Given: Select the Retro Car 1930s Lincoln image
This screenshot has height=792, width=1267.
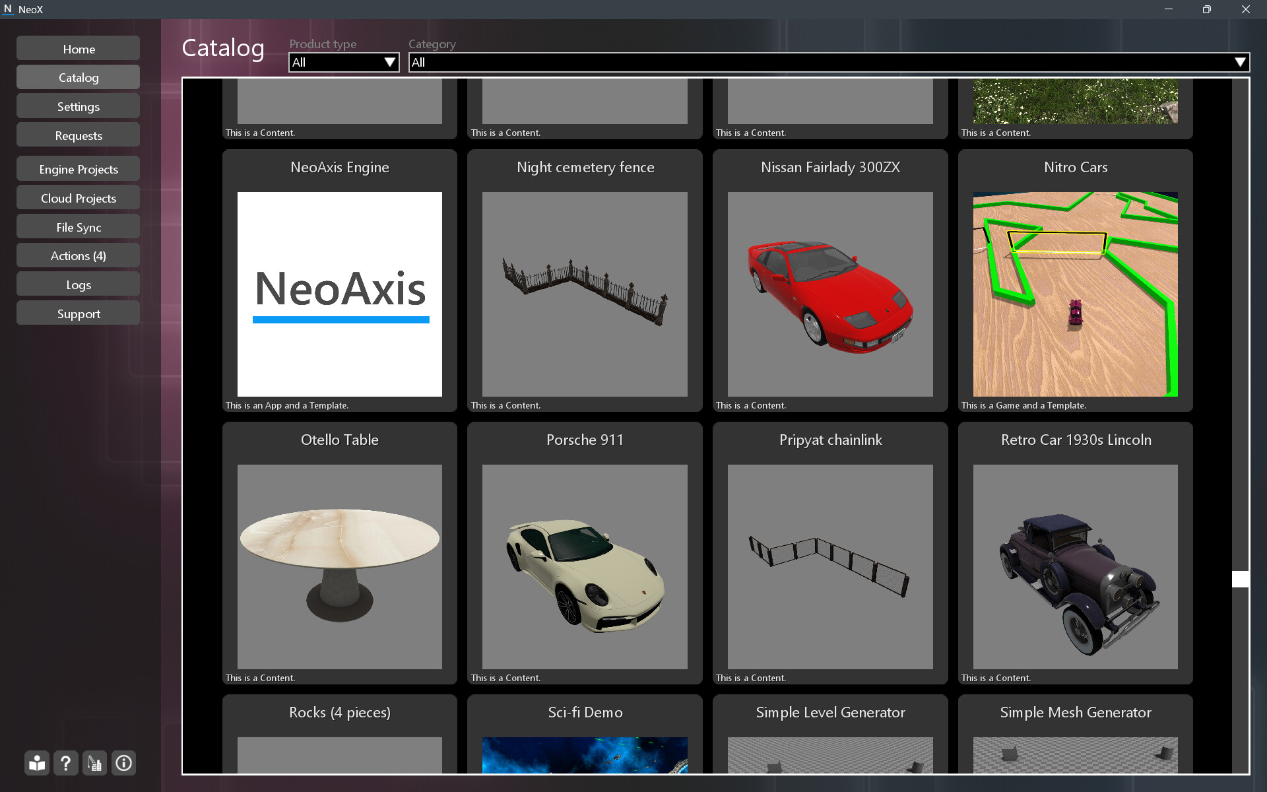Looking at the screenshot, I should [1076, 567].
